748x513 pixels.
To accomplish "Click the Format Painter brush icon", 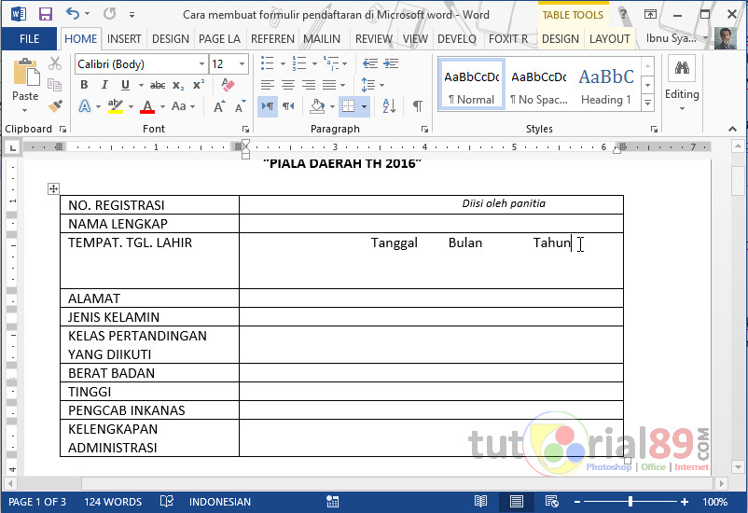I will (55, 105).
